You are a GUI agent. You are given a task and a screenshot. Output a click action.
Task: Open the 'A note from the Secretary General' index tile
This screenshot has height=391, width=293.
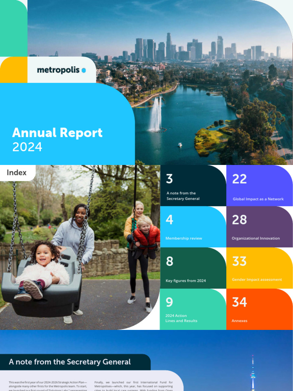pyautogui.click(x=193, y=186)
